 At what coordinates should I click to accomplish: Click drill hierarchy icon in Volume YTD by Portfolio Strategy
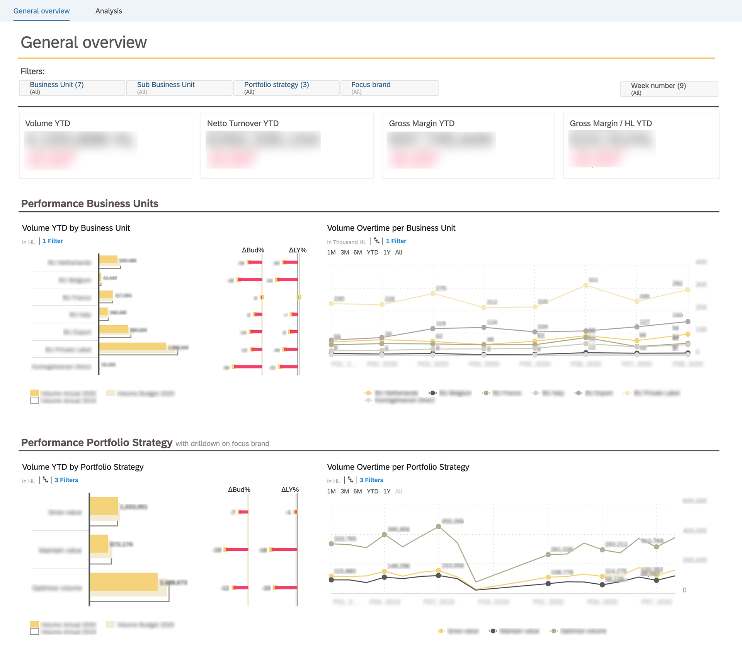[x=46, y=480]
